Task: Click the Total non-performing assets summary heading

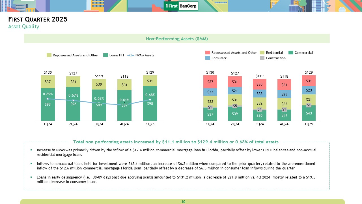Action: (176, 142)
